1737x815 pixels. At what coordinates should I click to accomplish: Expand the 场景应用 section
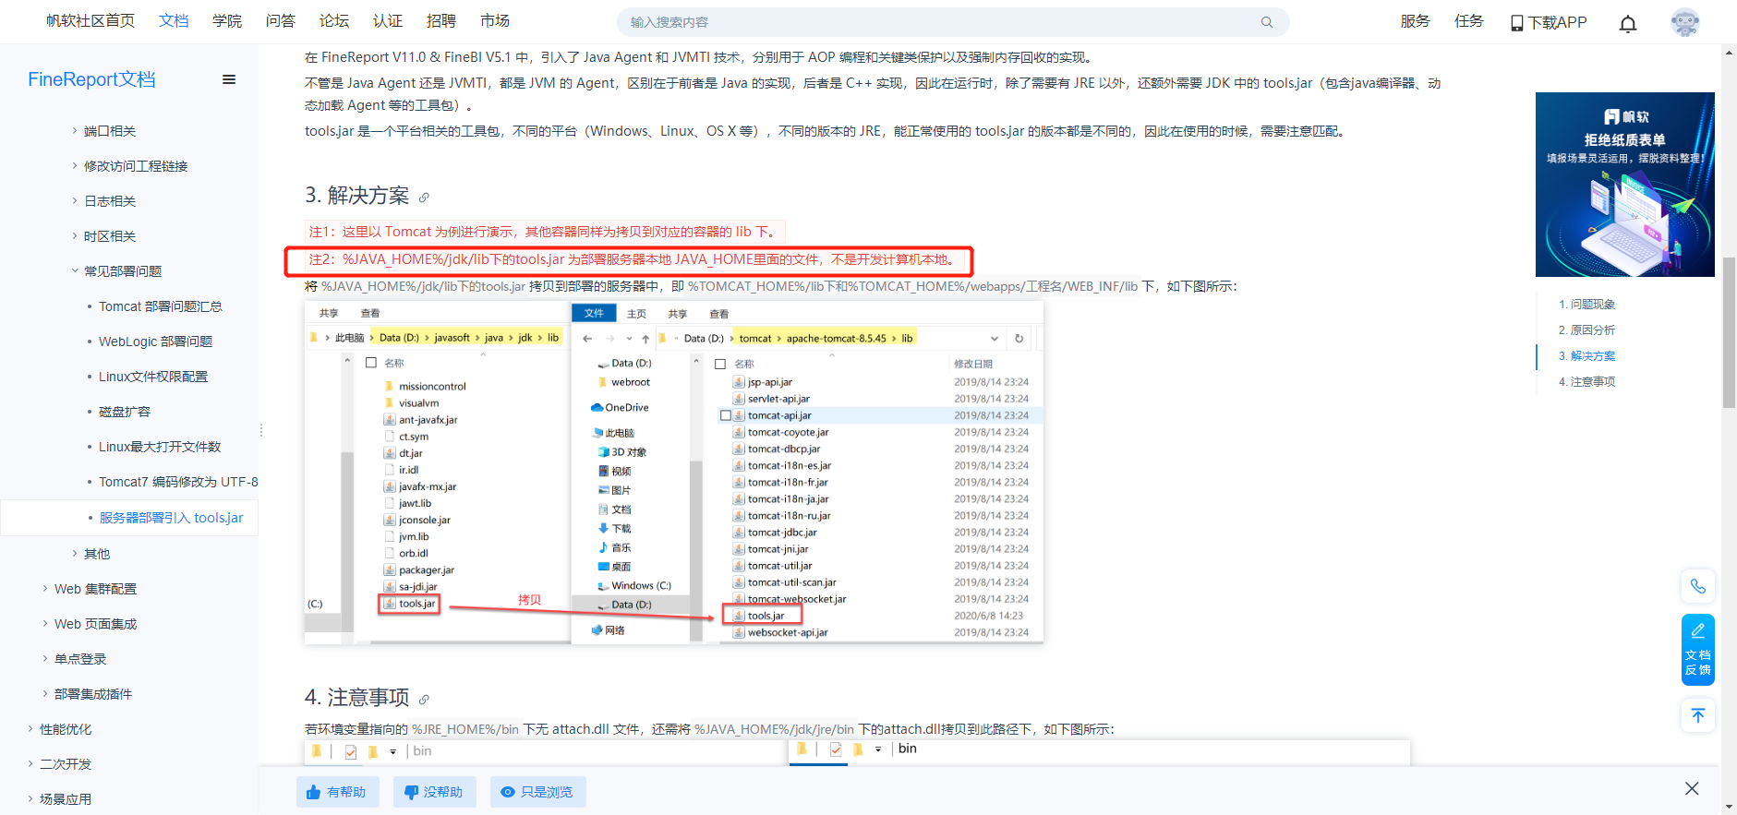pos(30,799)
